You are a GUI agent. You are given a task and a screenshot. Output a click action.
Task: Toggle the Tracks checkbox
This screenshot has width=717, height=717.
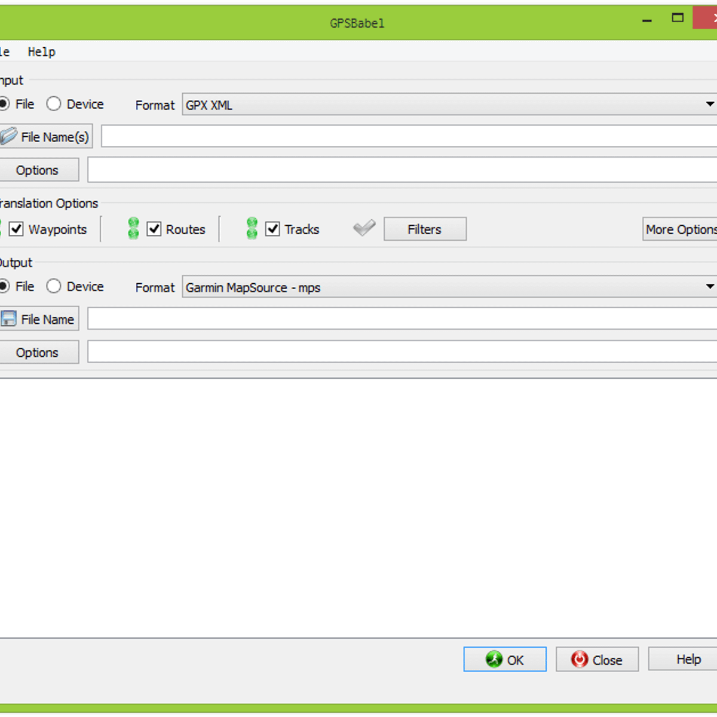point(272,229)
